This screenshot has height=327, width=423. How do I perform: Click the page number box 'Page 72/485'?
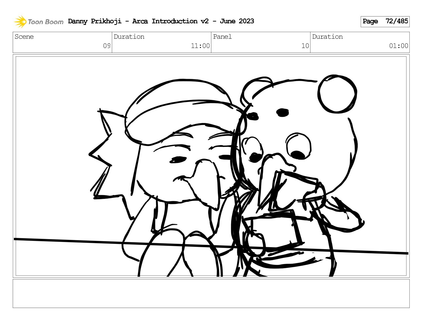point(385,22)
